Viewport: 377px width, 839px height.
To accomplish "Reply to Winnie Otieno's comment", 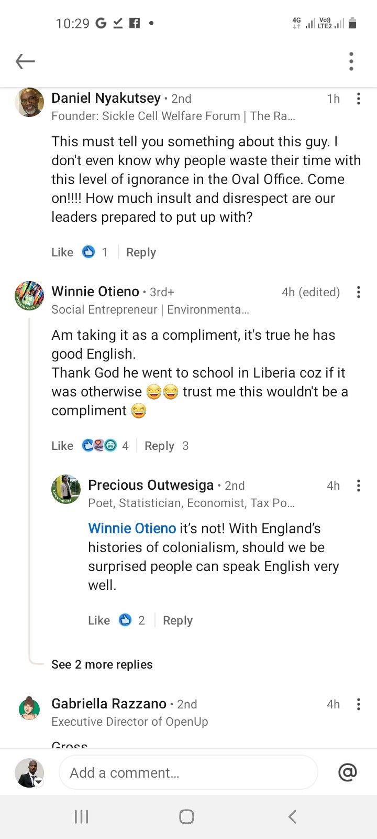I will click(x=159, y=446).
